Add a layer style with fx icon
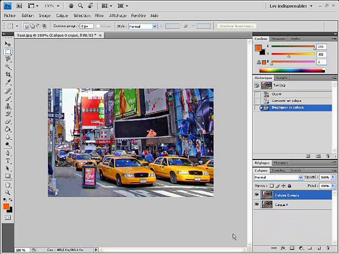 click(282, 248)
